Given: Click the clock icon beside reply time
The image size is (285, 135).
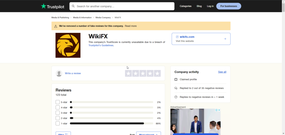Looking at the screenshot, I should 176,97.
